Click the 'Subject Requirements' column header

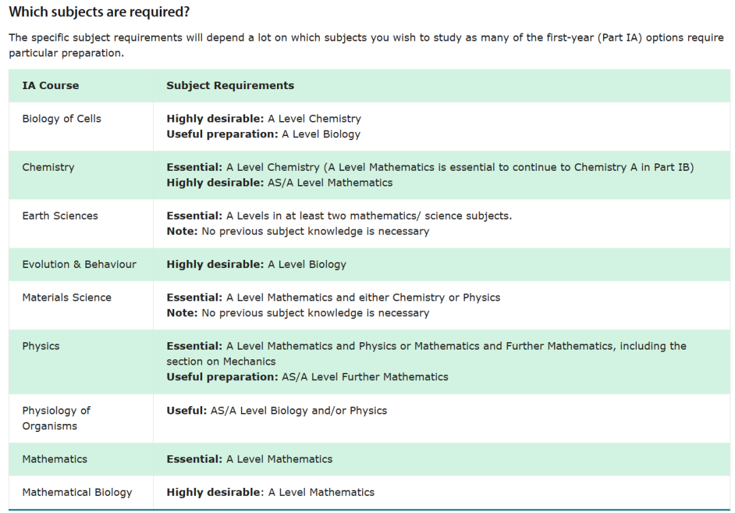click(x=230, y=86)
